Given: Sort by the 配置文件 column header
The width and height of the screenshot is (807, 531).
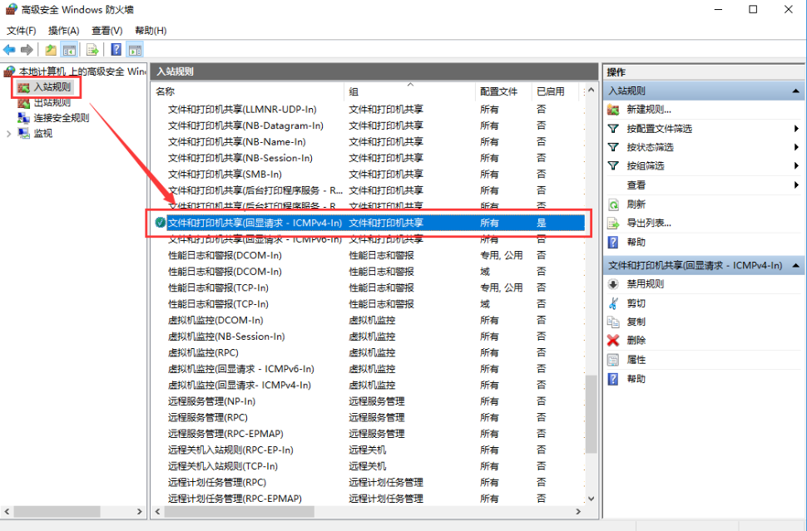Looking at the screenshot, I should point(503,91).
